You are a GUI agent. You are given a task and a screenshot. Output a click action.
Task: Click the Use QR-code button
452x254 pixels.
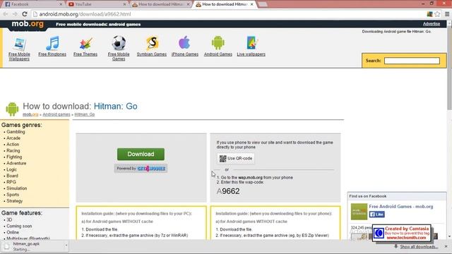(x=236, y=158)
